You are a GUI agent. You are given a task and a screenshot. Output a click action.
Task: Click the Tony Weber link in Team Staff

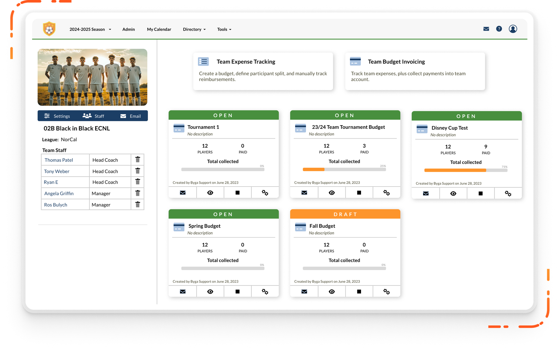click(56, 171)
